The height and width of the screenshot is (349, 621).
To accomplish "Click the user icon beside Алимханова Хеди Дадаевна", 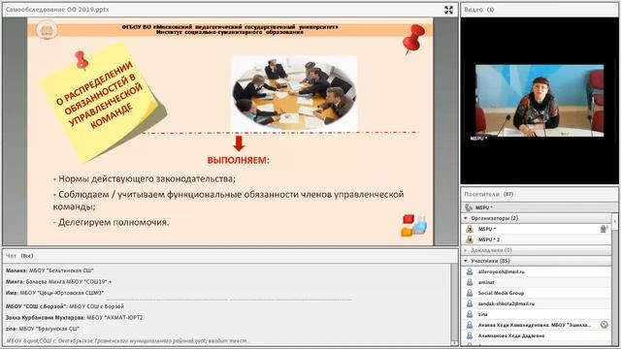I will coord(470,336).
